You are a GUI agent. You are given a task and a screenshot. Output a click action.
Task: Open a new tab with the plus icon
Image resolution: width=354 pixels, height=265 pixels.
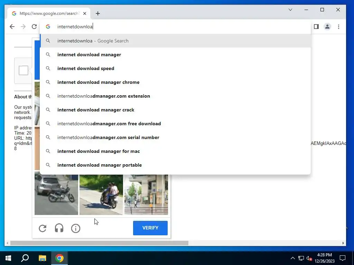click(98, 13)
